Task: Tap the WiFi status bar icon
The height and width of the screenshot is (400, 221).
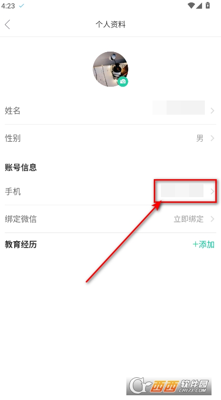Action: (191, 5)
